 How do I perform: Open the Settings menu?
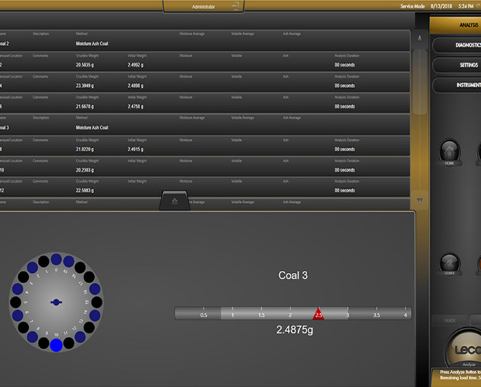coord(460,65)
